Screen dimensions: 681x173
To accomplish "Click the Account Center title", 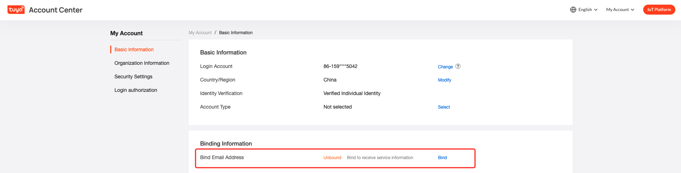I will point(56,10).
